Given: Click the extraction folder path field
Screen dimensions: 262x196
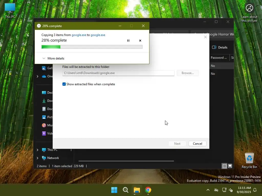Looking at the screenshot, I should (x=118, y=73).
